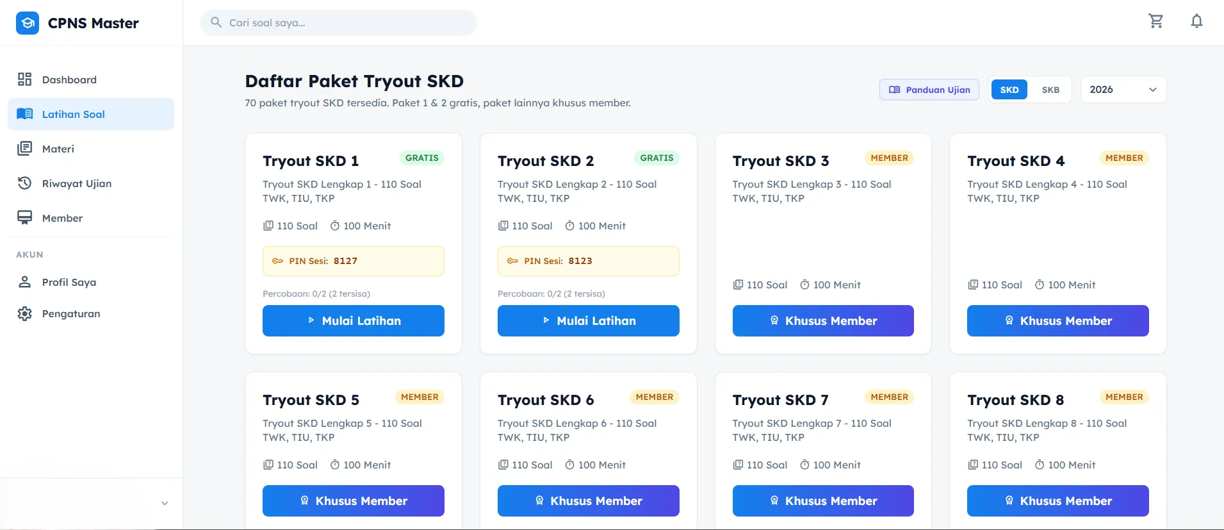
Task: Click the Daftar Paket Tryout SKD heading
Action: pos(354,81)
